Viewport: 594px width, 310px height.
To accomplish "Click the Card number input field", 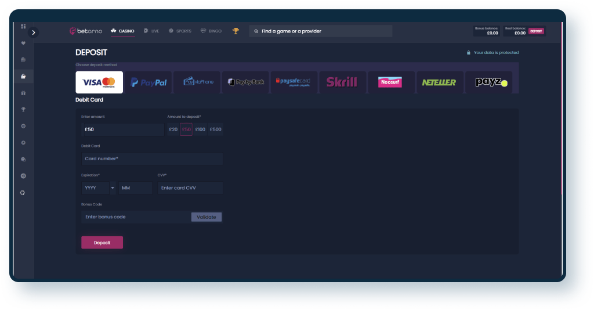I will pyautogui.click(x=152, y=158).
